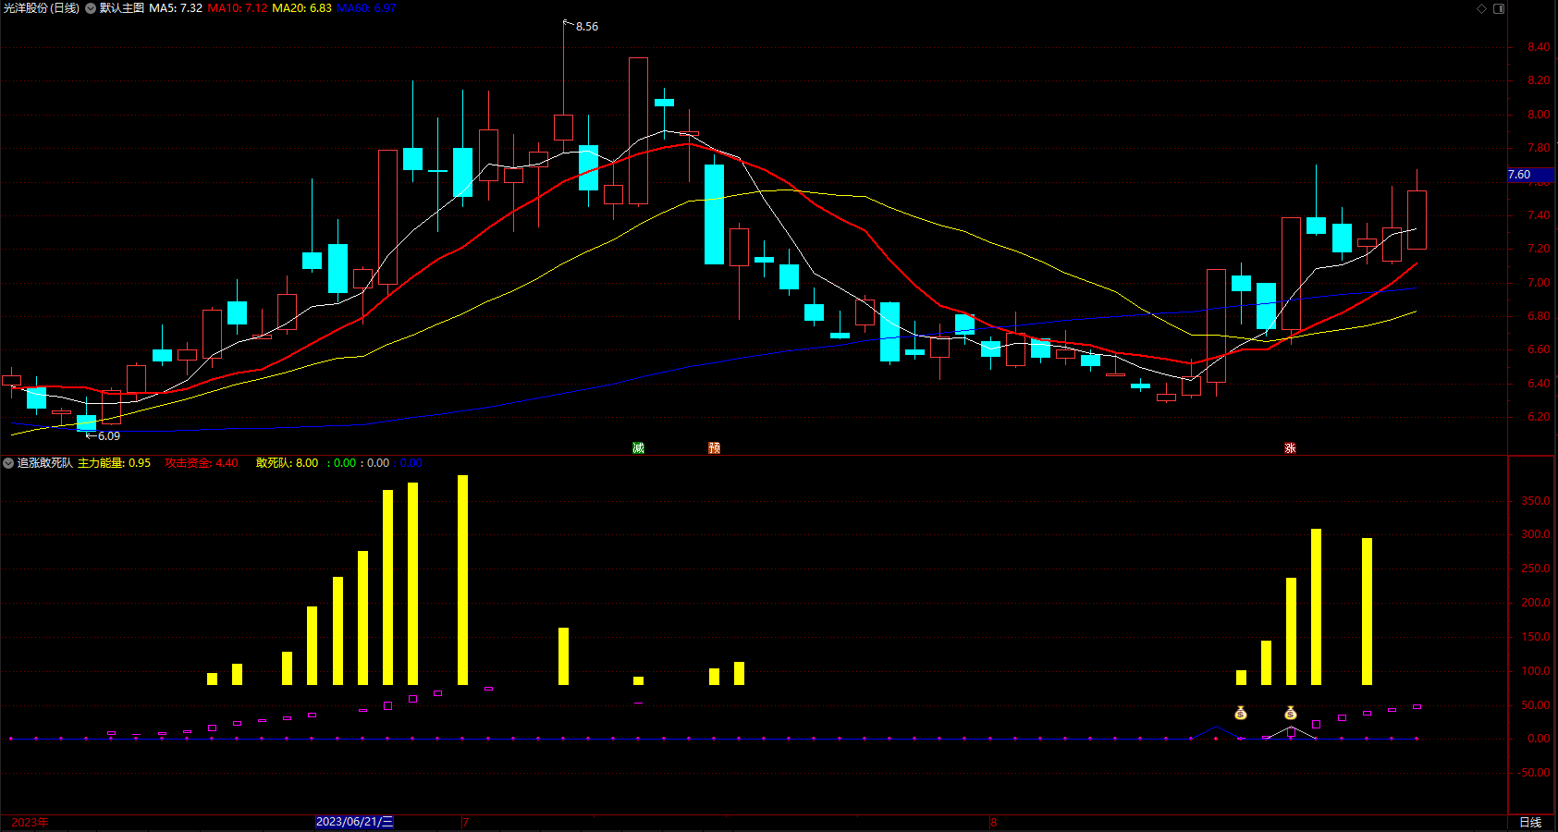Toggle the side panel icon at top-right

(x=1499, y=8)
